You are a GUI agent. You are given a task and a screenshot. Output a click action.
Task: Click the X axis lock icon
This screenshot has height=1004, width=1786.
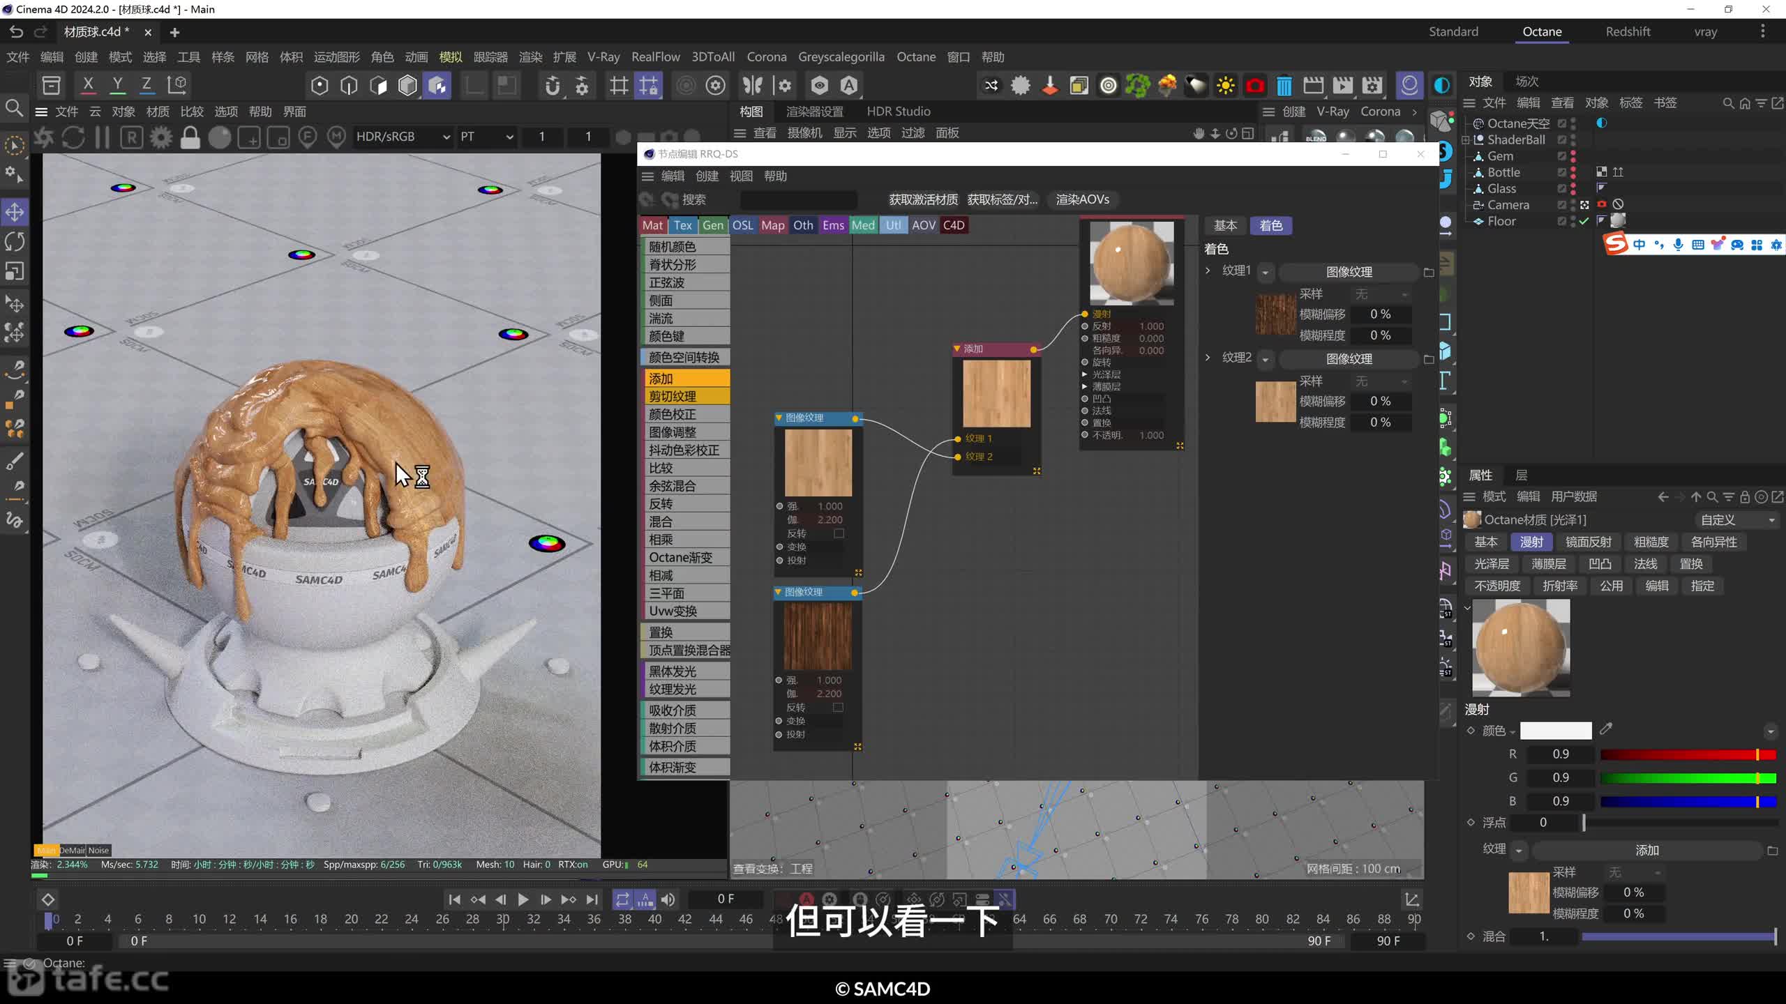88,85
